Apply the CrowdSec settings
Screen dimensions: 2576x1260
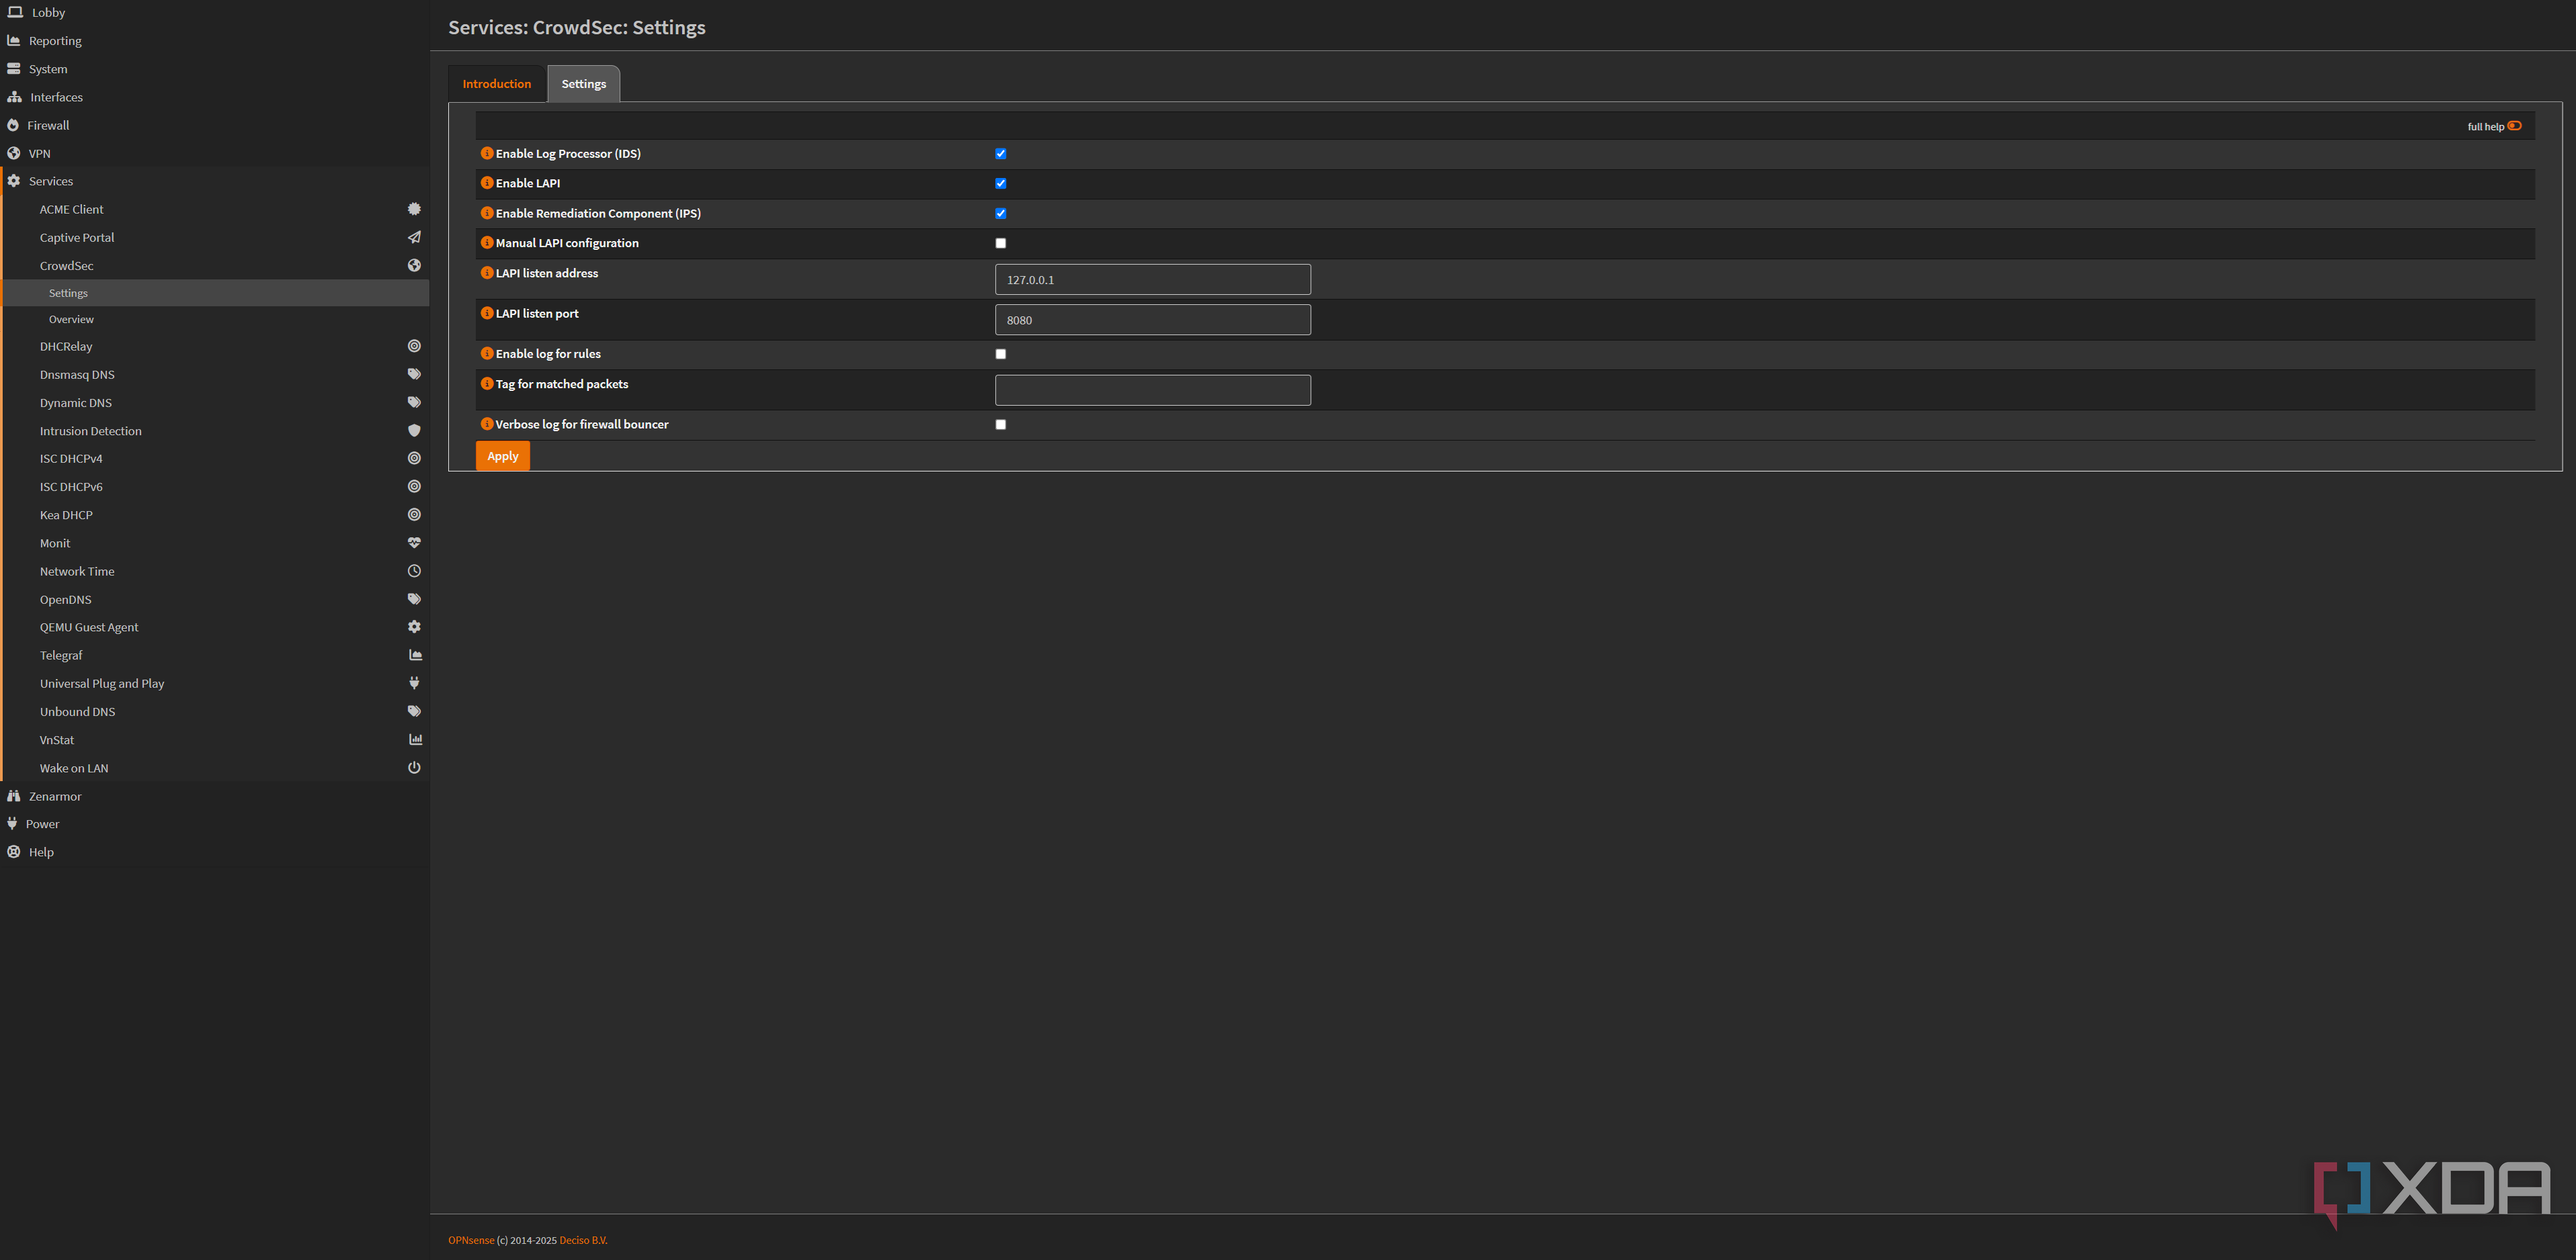[x=503, y=455]
